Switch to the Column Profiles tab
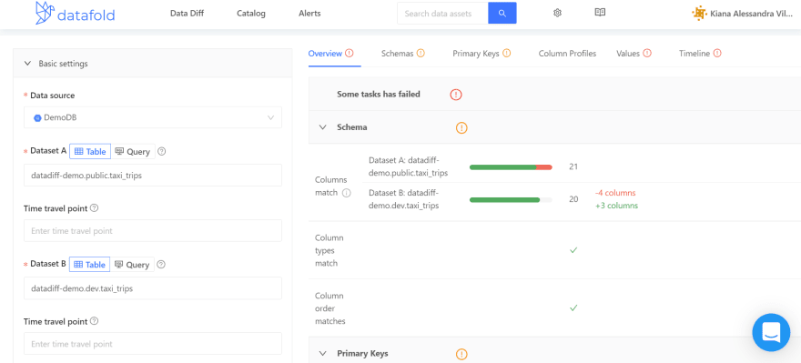The width and height of the screenshot is (801, 363). (567, 53)
